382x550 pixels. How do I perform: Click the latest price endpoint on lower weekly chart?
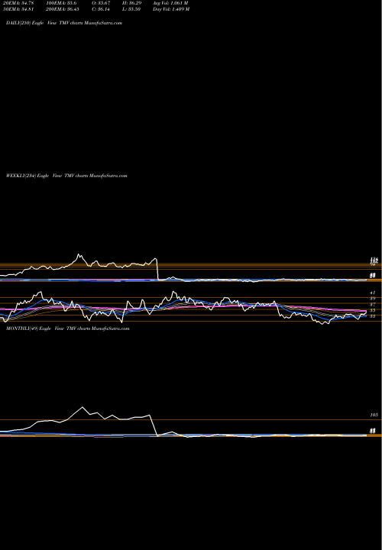point(366,311)
